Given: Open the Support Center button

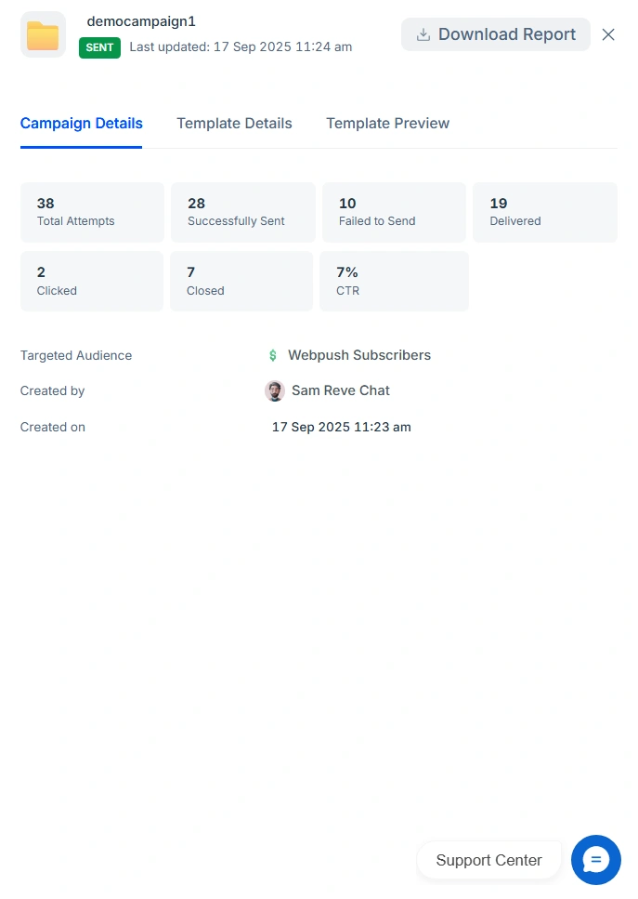Looking at the screenshot, I should 488,860.
